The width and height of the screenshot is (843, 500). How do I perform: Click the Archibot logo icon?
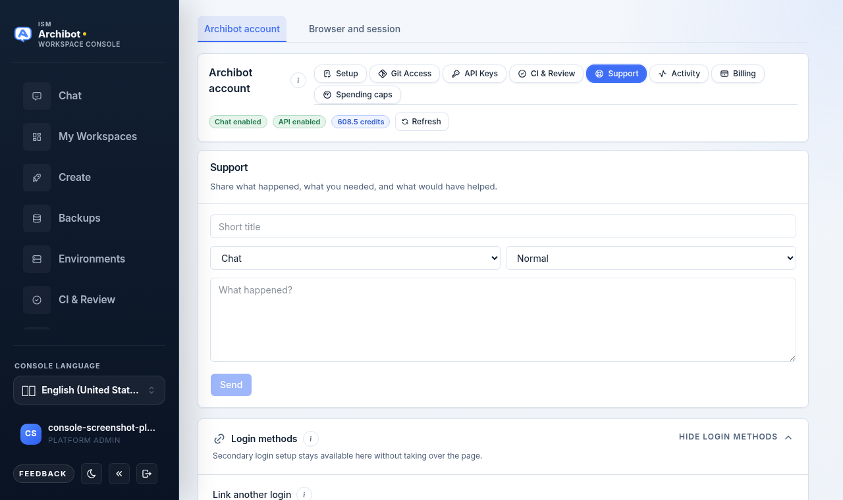tap(23, 34)
